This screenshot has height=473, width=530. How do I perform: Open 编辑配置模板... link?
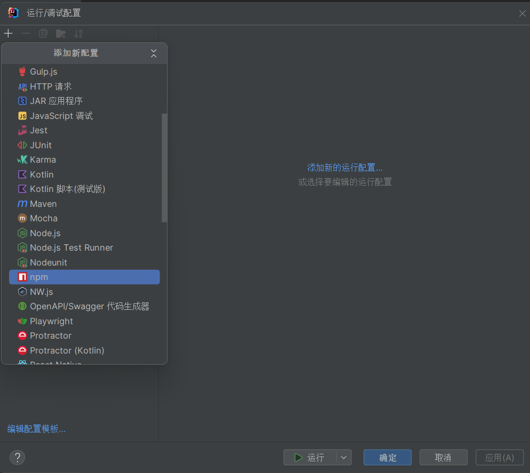(36, 429)
